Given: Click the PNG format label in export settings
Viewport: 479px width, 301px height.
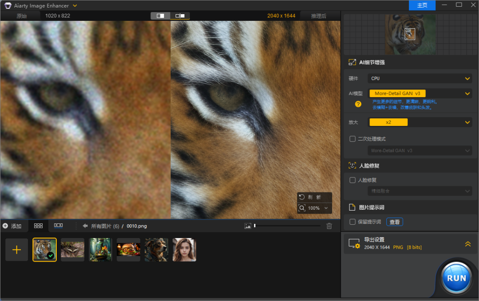Looking at the screenshot, I should (x=398, y=247).
